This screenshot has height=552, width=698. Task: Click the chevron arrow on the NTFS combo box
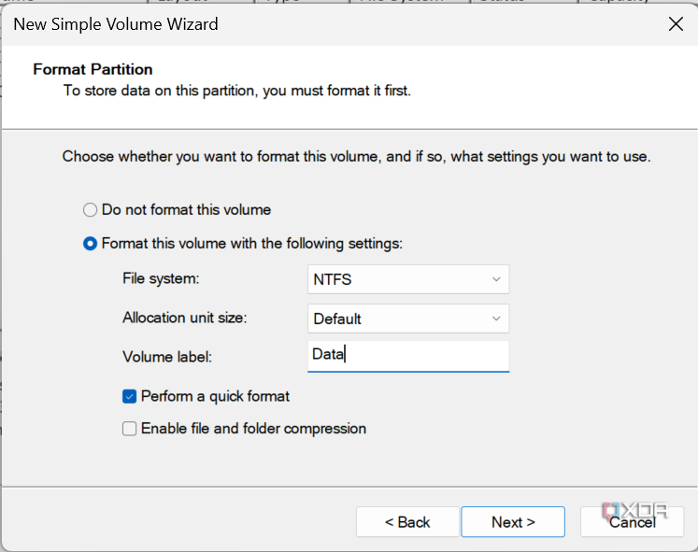pyautogui.click(x=495, y=279)
